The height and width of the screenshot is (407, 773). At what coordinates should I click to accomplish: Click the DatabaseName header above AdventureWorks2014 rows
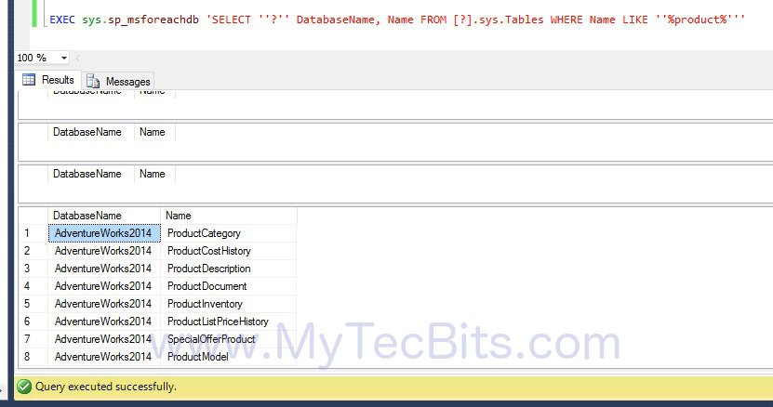click(x=104, y=216)
